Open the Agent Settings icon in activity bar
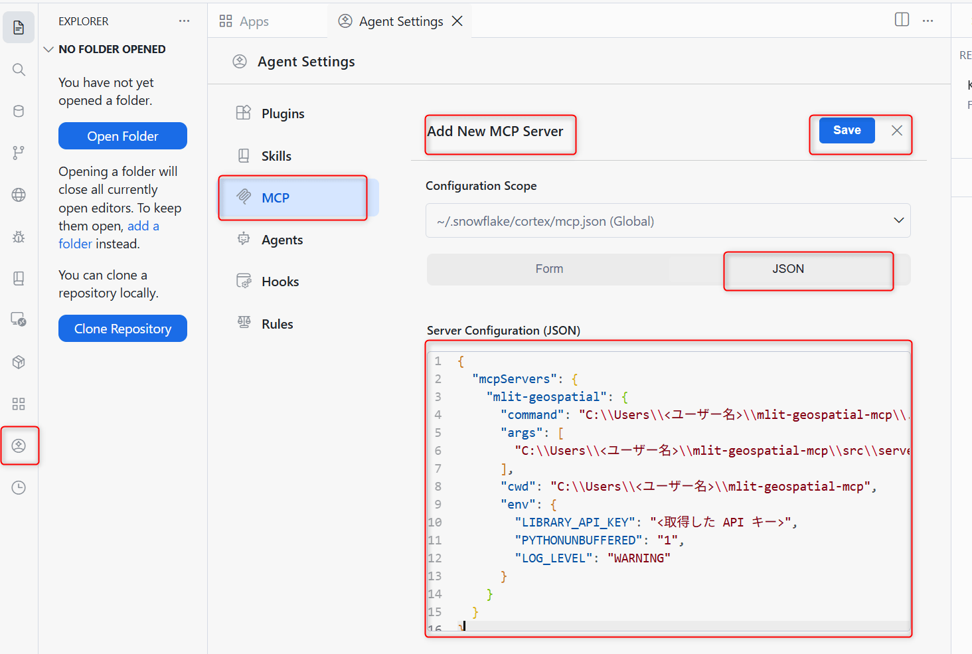This screenshot has width=972, height=654. [x=19, y=446]
